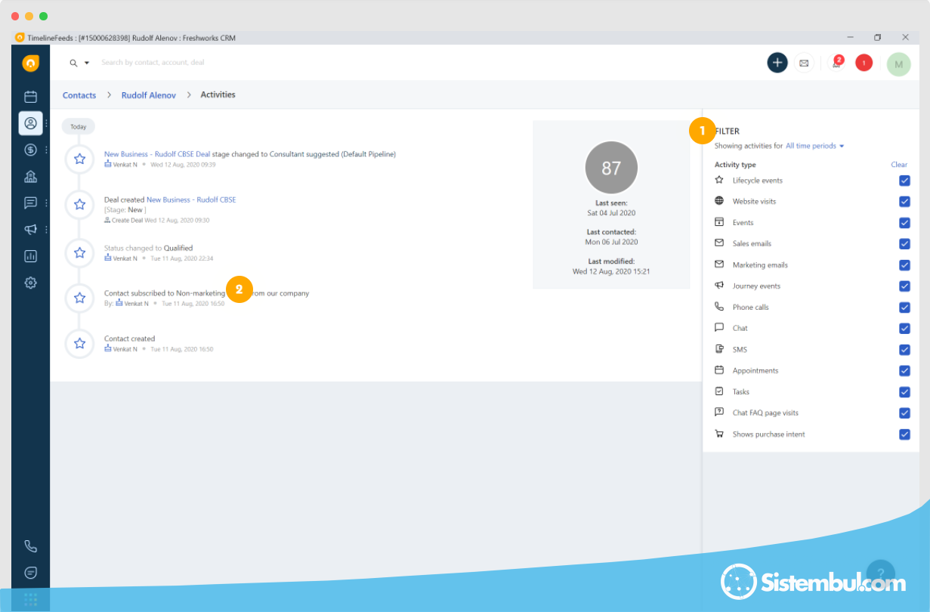Open the Rudolf Alenov breadcrumb link

[149, 95]
